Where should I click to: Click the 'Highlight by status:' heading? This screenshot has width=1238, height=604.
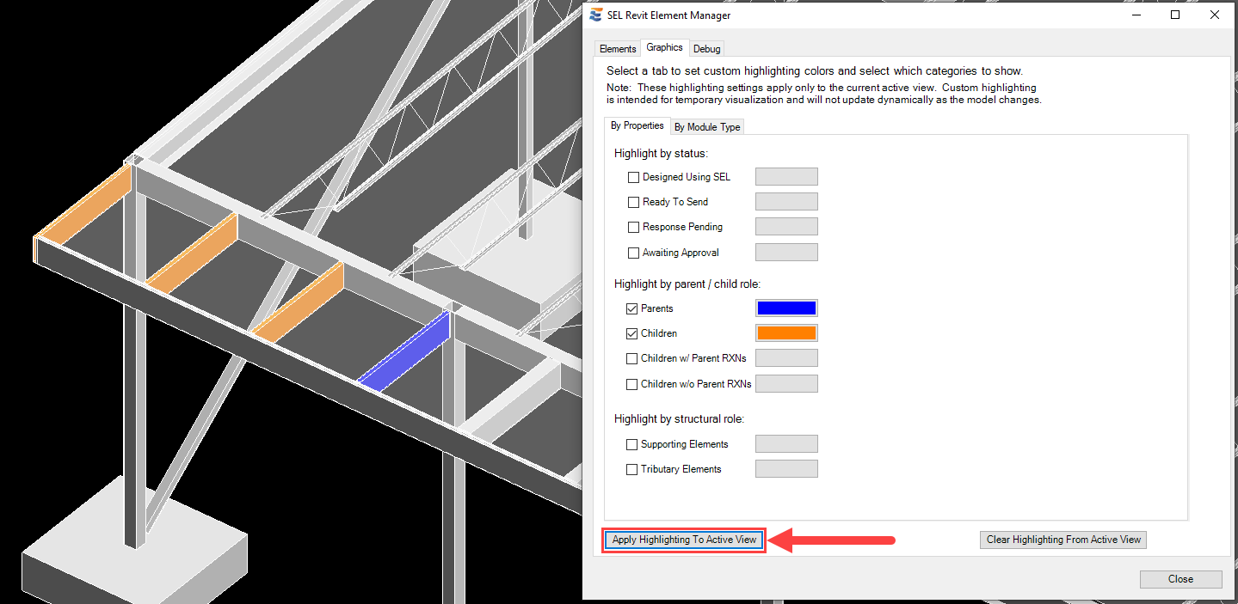coord(661,153)
